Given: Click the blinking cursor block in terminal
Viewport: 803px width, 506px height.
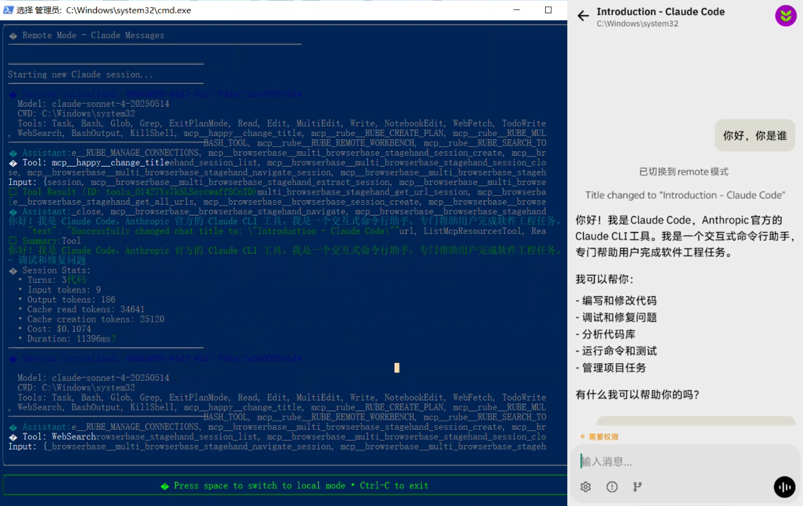Looking at the screenshot, I should click(x=397, y=367).
